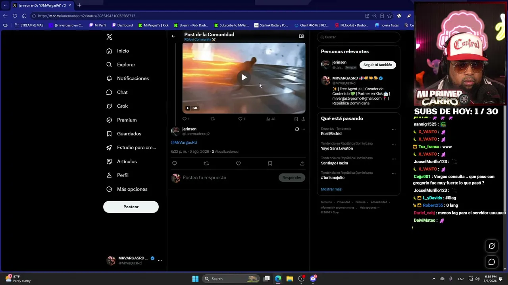Open MrVargasTv Kick bookmark
Image resolution: width=508 pixels, height=285 pixels.
[153, 25]
